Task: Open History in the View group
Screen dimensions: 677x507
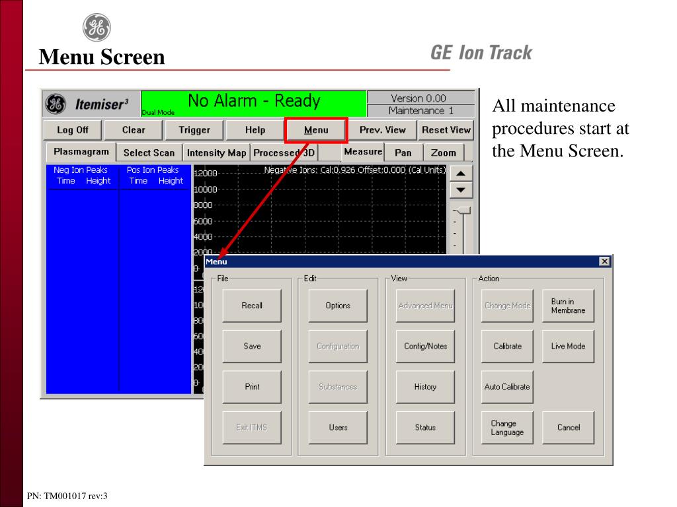Action: (425, 387)
